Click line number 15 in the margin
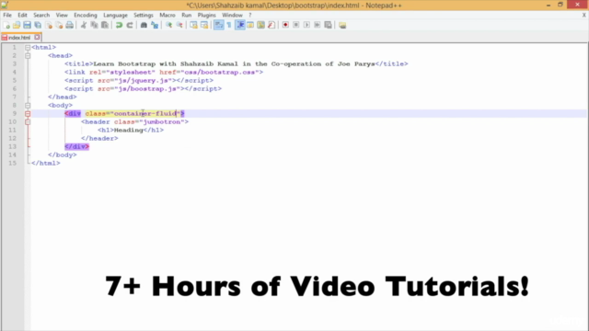589x331 pixels. click(12, 163)
